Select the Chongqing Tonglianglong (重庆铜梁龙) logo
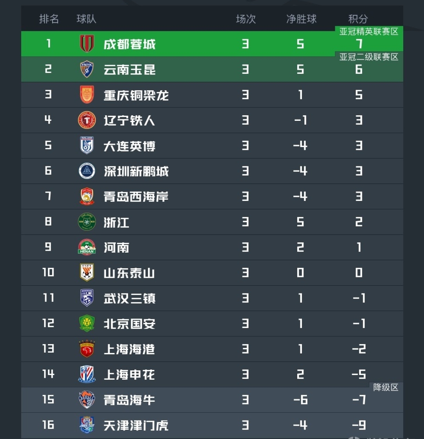The width and height of the screenshot is (424, 439). pyautogui.click(x=87, y=95)
